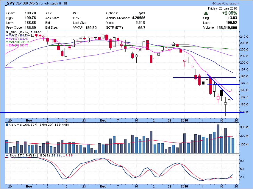Click the Low value 188.88

[x=30, y=23]
